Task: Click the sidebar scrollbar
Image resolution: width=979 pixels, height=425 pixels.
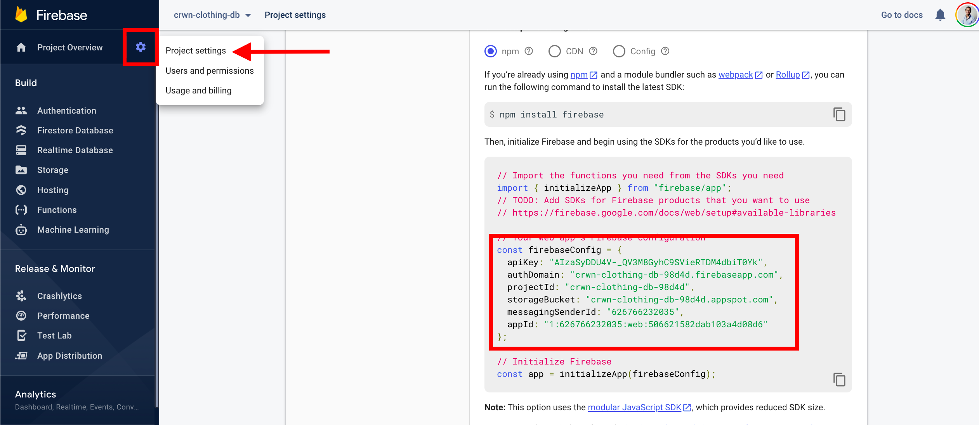Action: pos(157,256)
